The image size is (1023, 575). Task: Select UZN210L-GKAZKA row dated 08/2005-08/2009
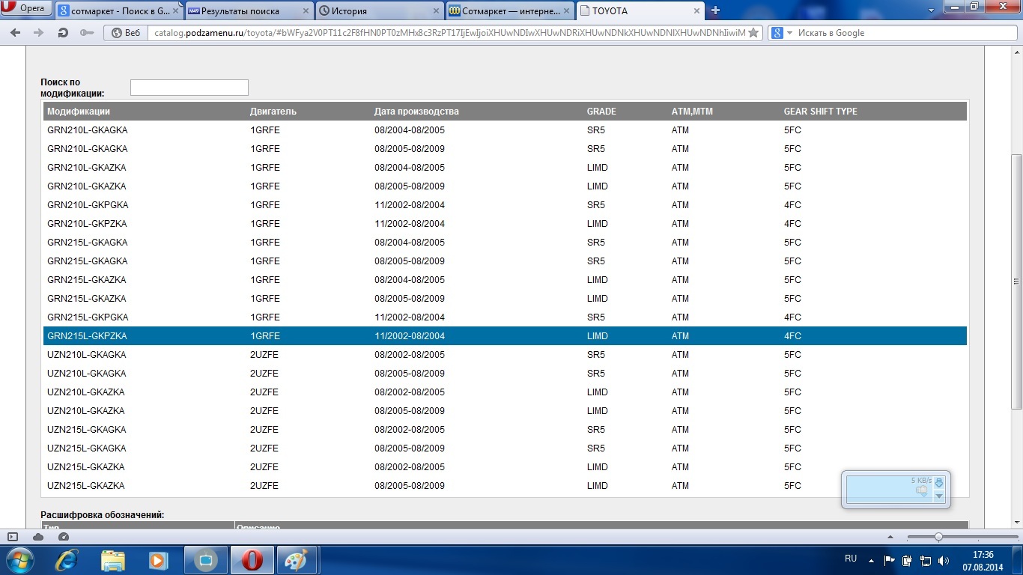pos(505,411)
